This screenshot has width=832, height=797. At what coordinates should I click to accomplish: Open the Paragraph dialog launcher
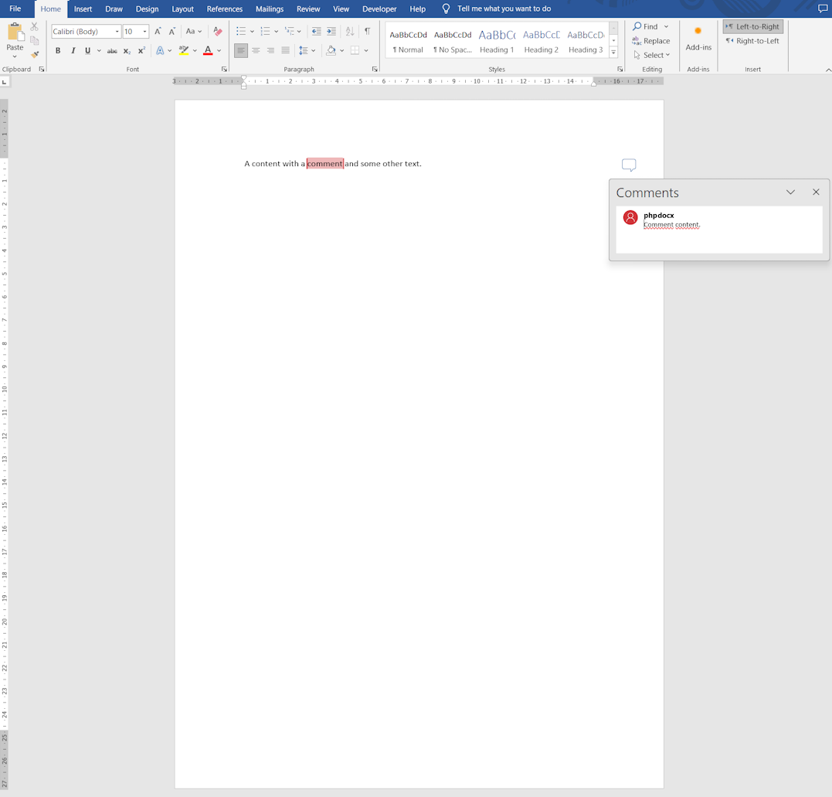[x=375, y=69]
